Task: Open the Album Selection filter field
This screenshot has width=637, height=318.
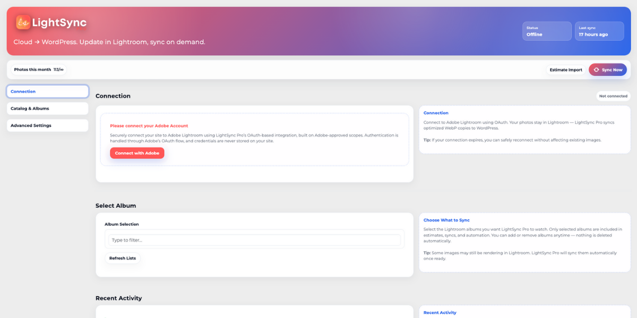Action: 255,239
